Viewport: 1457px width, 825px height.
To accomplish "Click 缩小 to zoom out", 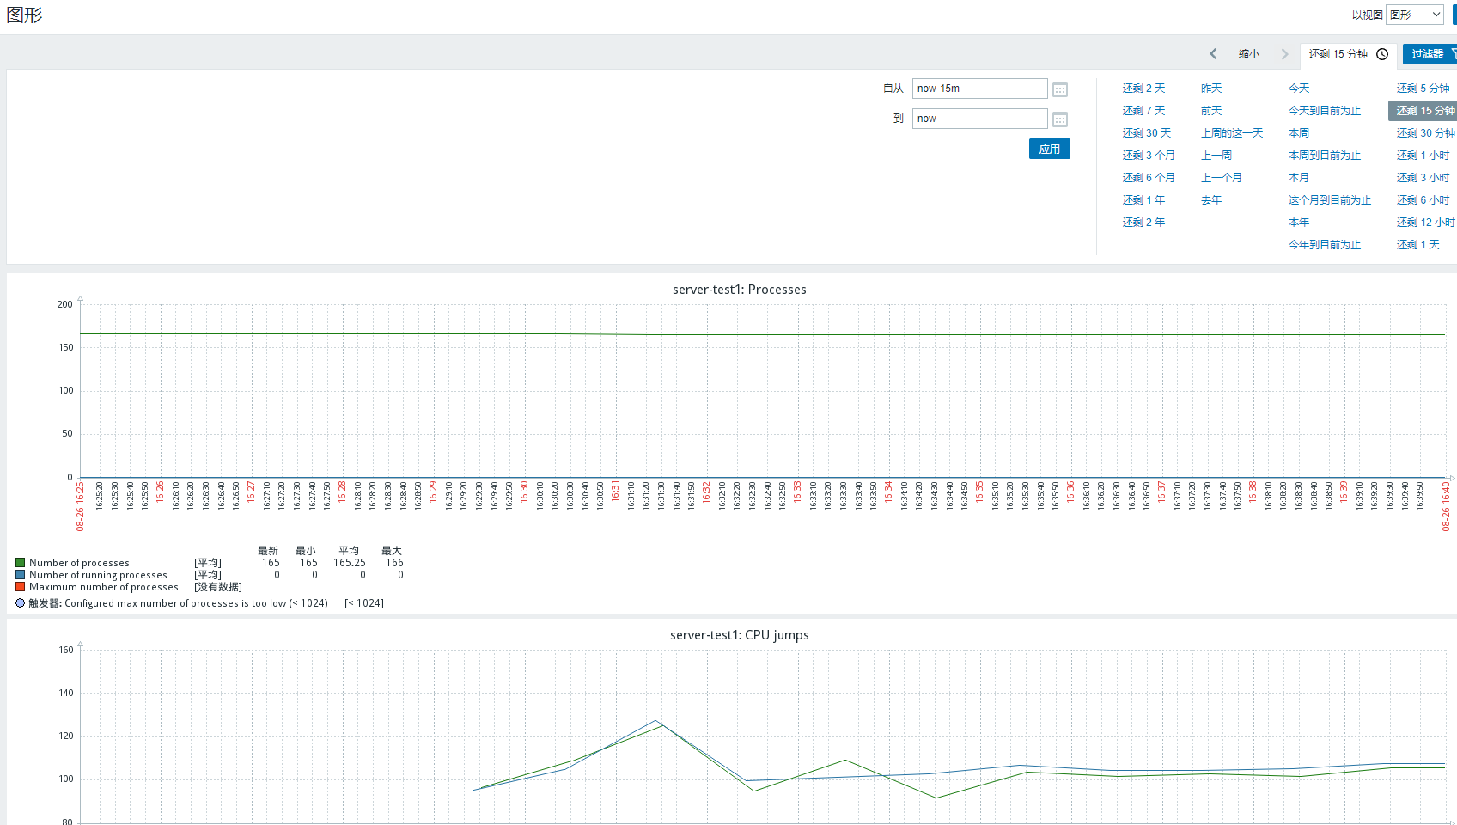I will [1249, 53].
